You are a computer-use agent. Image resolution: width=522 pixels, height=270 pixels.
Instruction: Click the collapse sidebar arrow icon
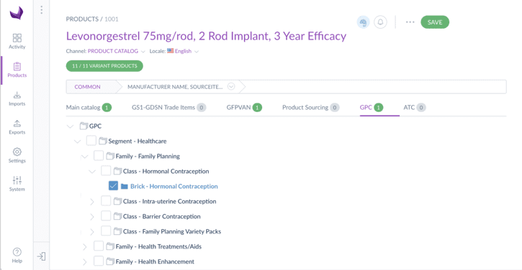[41, 256]
